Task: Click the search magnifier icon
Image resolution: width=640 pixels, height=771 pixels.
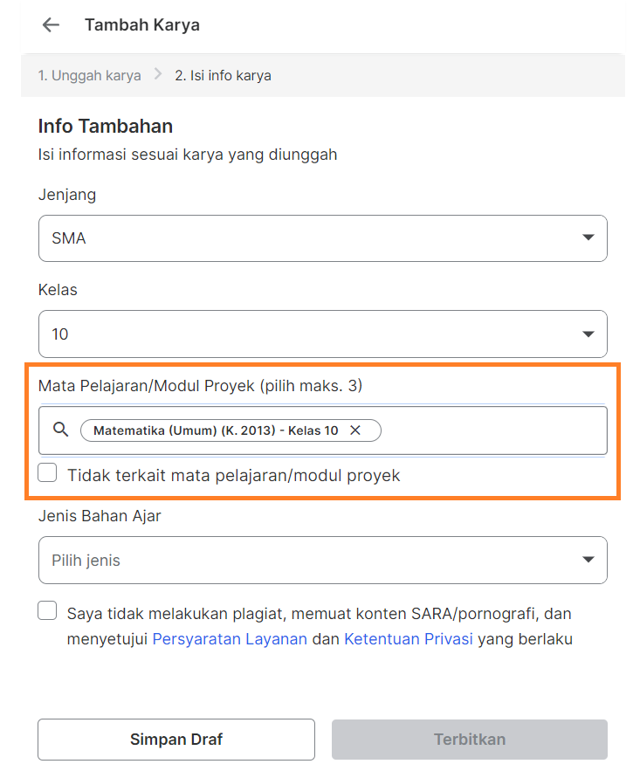Action: pos(59,430)
